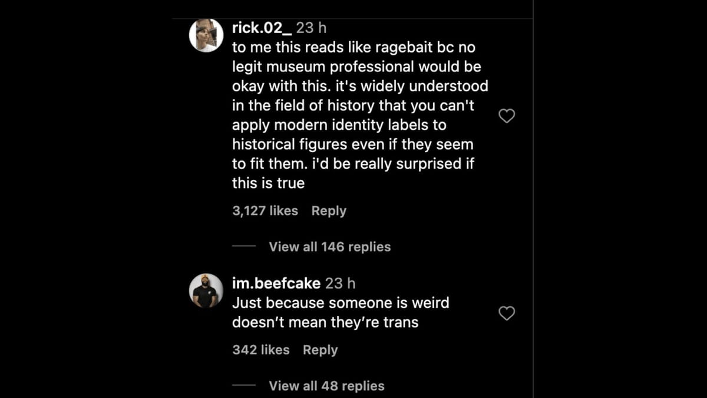Reply to im.beefcake's comment
The width and height of the screenshot is (707, 398).
(x=320, y=350)
